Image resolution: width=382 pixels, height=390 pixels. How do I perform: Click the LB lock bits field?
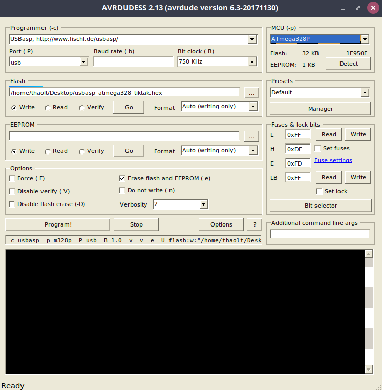point(298,178)
